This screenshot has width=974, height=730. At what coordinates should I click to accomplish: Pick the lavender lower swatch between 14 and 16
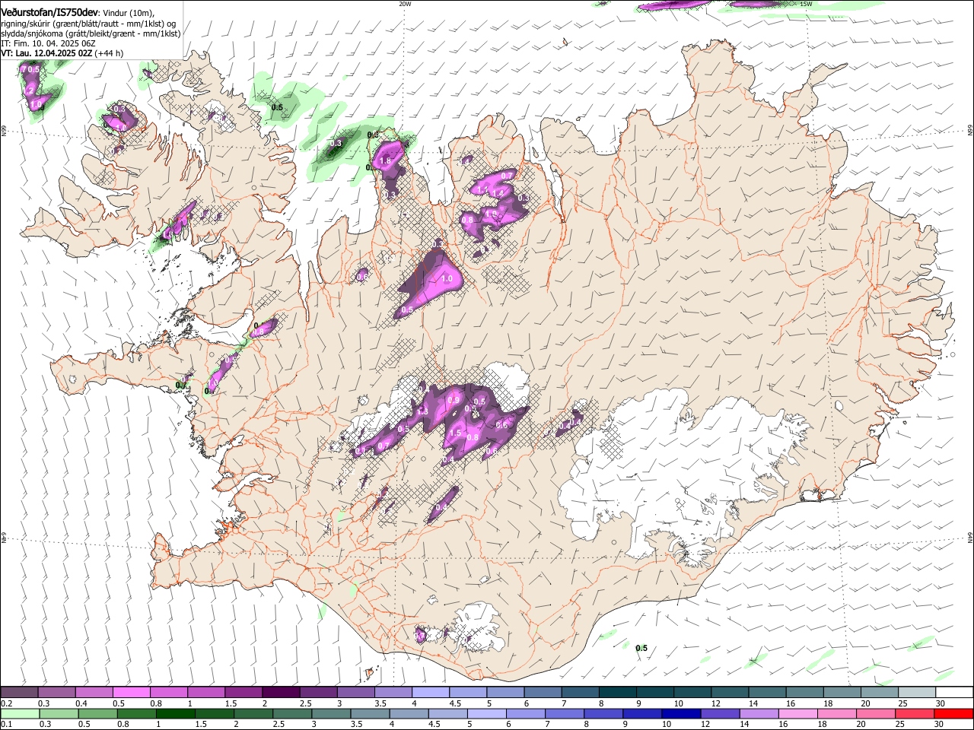[759, 713]
